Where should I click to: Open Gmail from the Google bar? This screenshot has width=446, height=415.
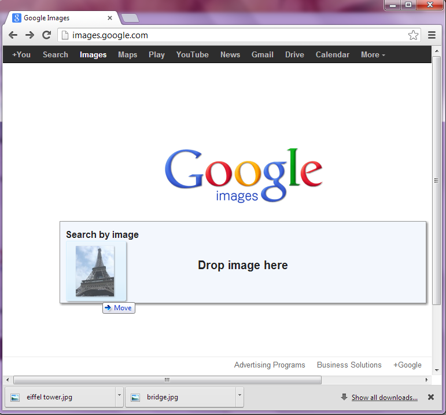coord(262,54)
